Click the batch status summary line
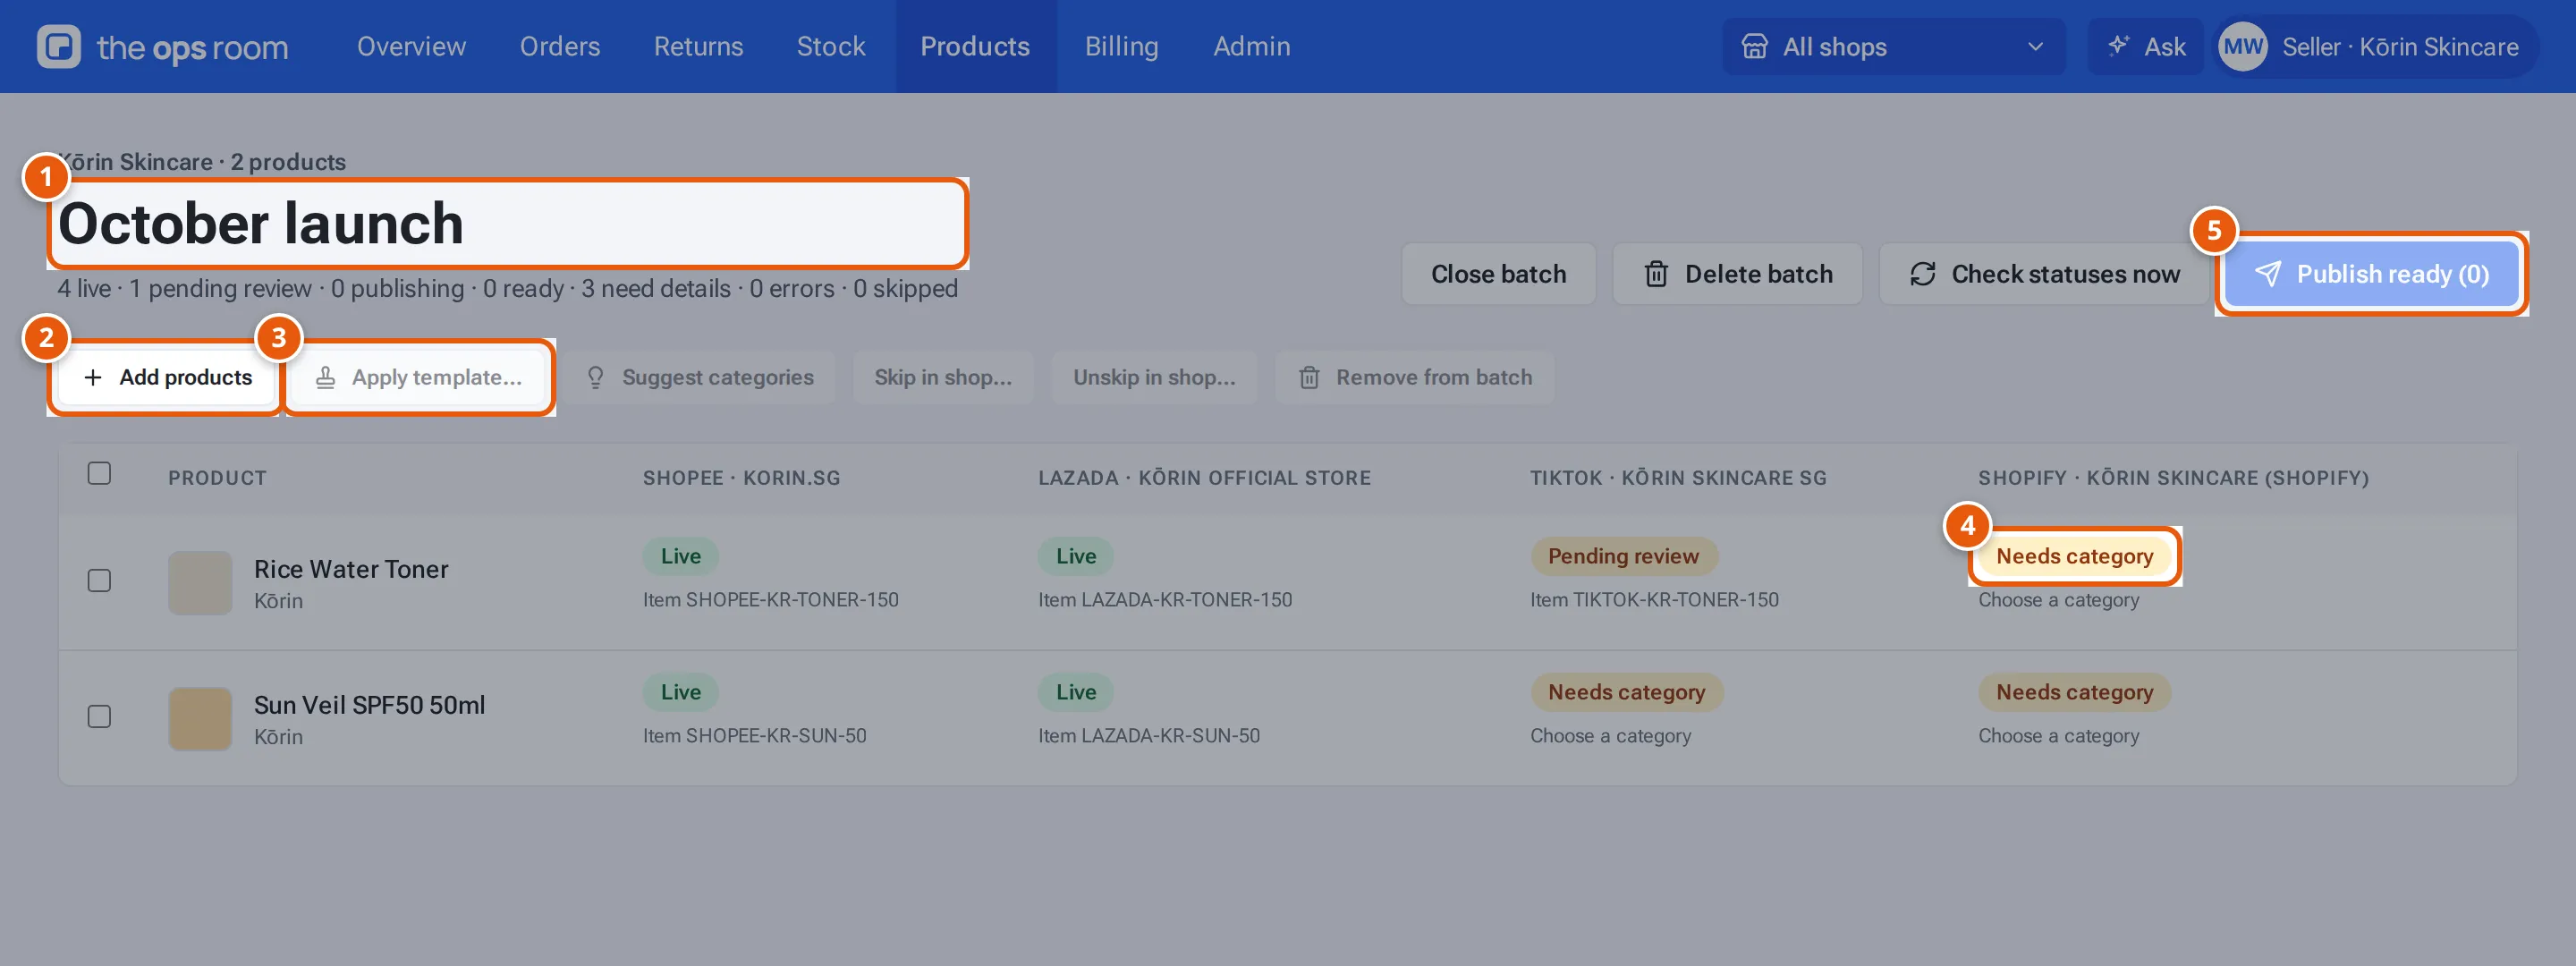This screenshot has width=2576, height=966. tap(507, 289)
